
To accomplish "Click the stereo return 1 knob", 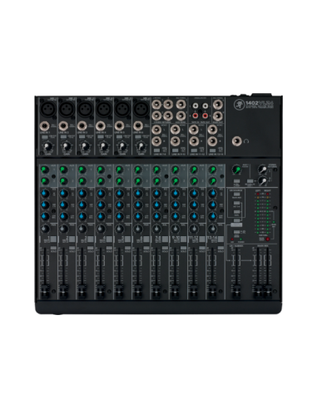I will (x=262, y=169).
